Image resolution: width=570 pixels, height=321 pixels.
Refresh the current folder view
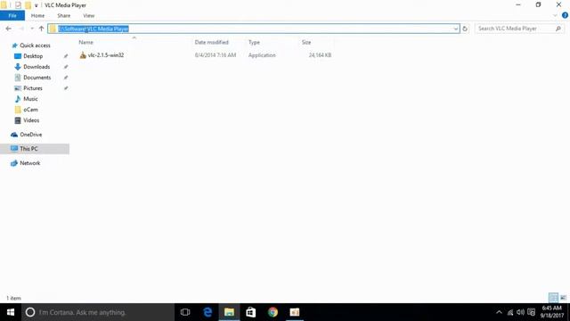(x=465, y=29)
